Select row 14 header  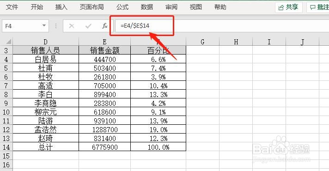(6, 147)
